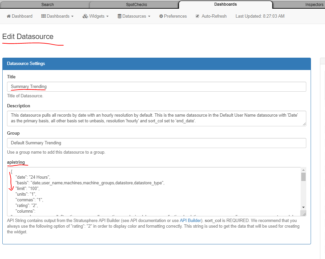Click the apistring scrollbar down arrow
The height and width of the screenshot is (259, 325).
pos(303,207)
